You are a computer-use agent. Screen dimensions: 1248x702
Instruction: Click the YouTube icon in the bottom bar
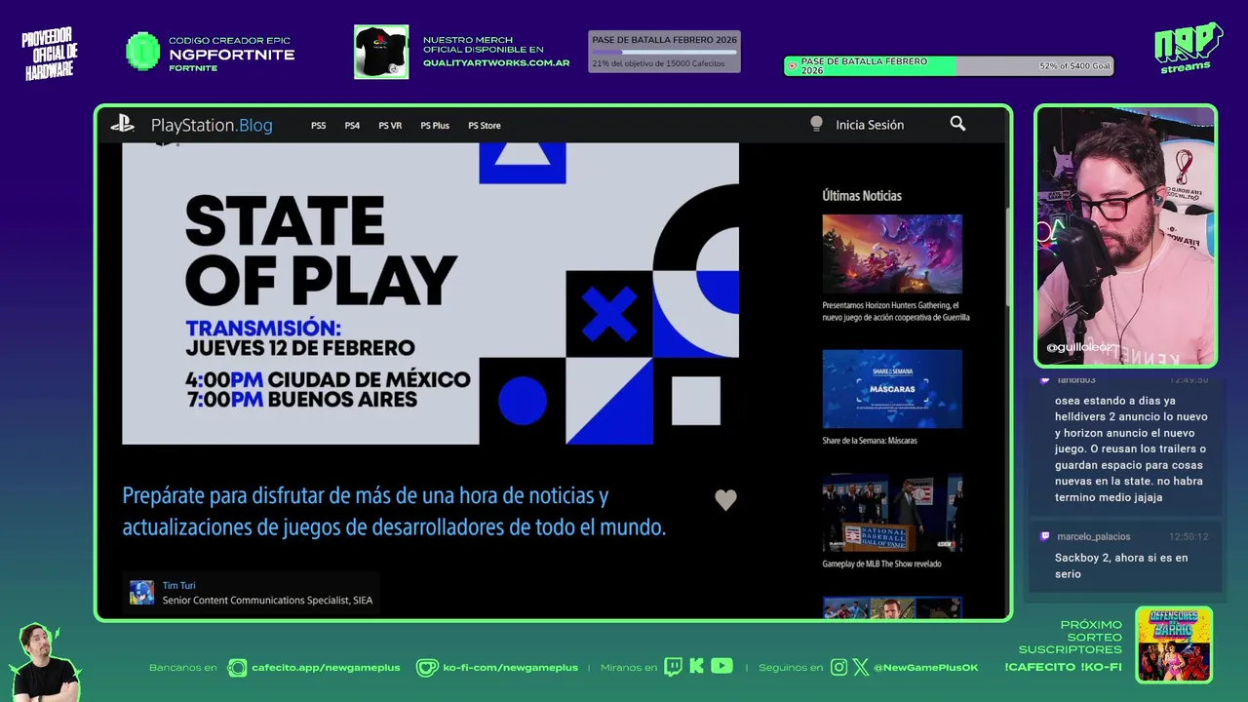[x=721, y=666]
